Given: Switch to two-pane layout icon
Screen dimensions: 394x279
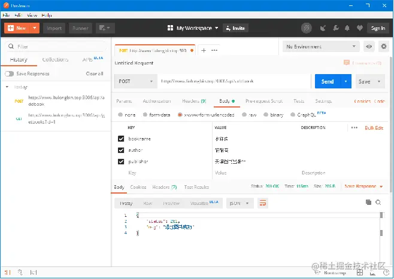Looking at the screenshot, I should [360, 272].
